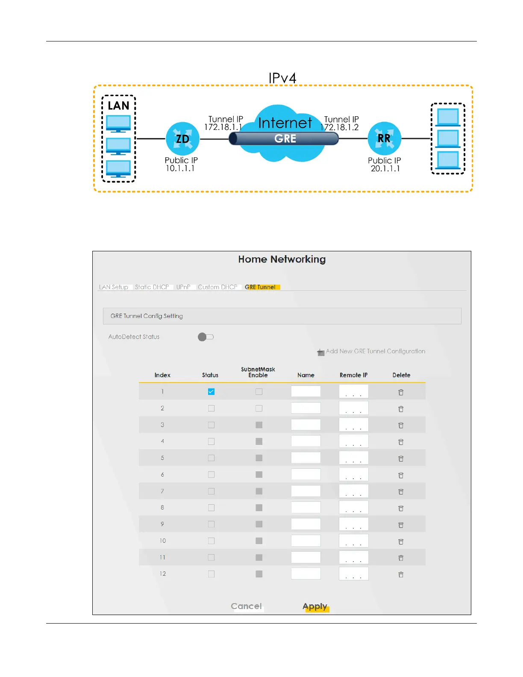
Task: Click the Remote IP field in row 1
Action: pyautogui.click(x=354, y=391)
